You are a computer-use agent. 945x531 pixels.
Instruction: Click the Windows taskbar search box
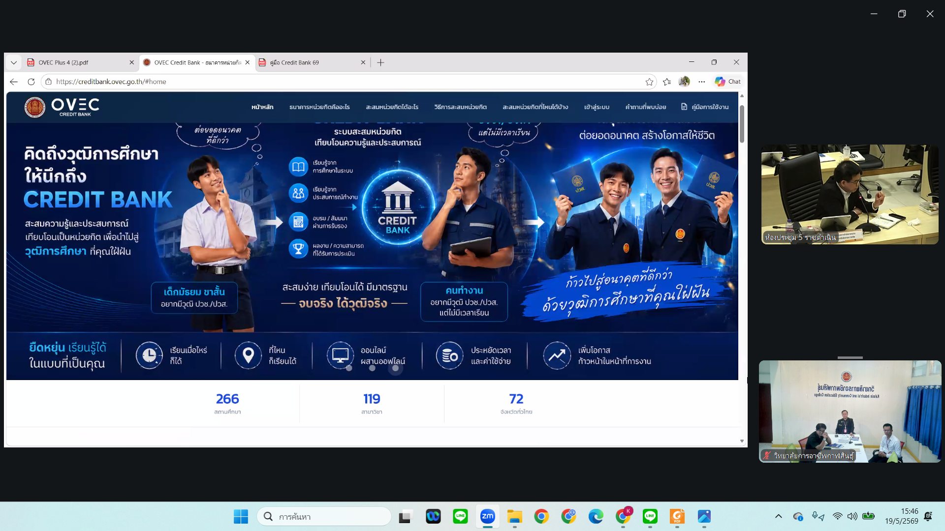(324, 517)
